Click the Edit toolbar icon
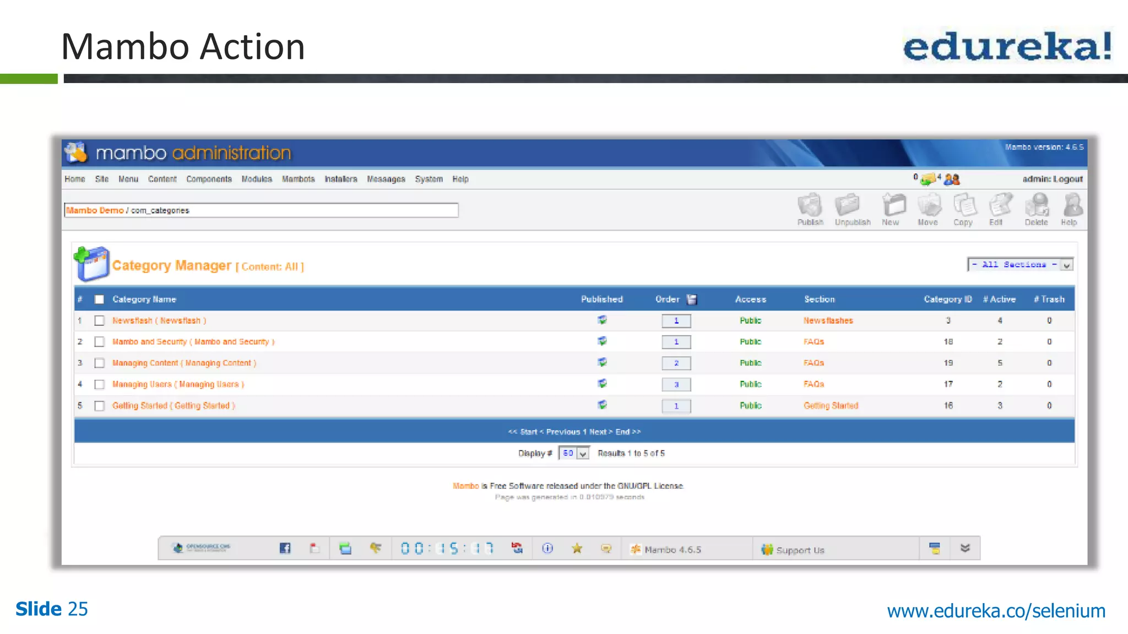The width and height of the screenshot is (1128, 634). (999, 206)
